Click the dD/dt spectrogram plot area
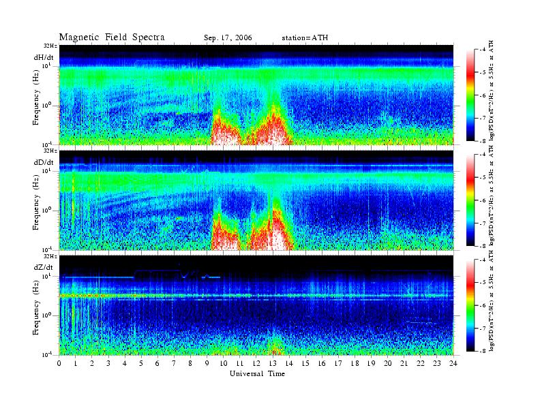Image resolution: width=540 pixels, height=417 pixels. tap(256, 200)
